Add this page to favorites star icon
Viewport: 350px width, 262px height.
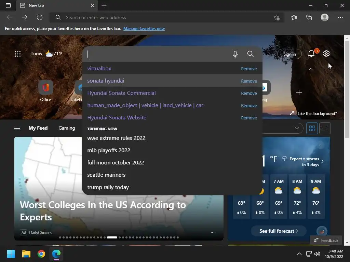(x=277, y=18)
